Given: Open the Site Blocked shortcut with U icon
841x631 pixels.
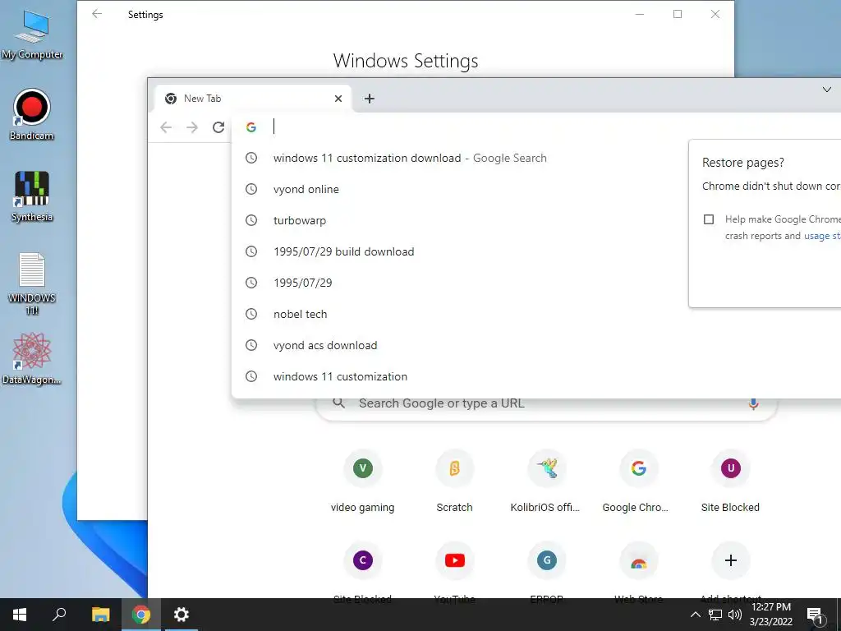Looking at the screenshot, I should [x=730, y=481].
